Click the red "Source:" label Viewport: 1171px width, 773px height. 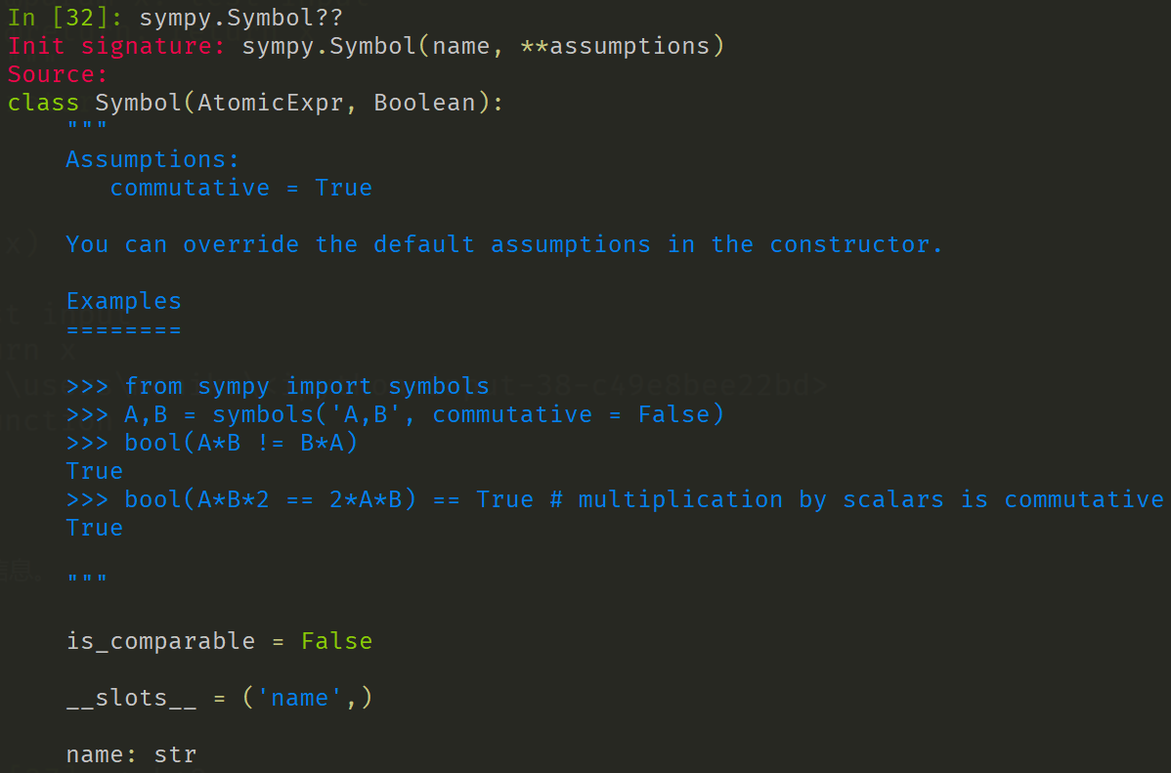pos(58,74)
